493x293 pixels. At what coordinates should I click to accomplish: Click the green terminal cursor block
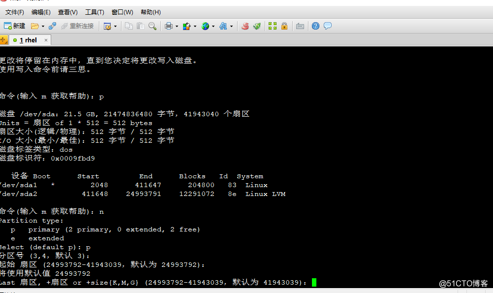[314, 282]
